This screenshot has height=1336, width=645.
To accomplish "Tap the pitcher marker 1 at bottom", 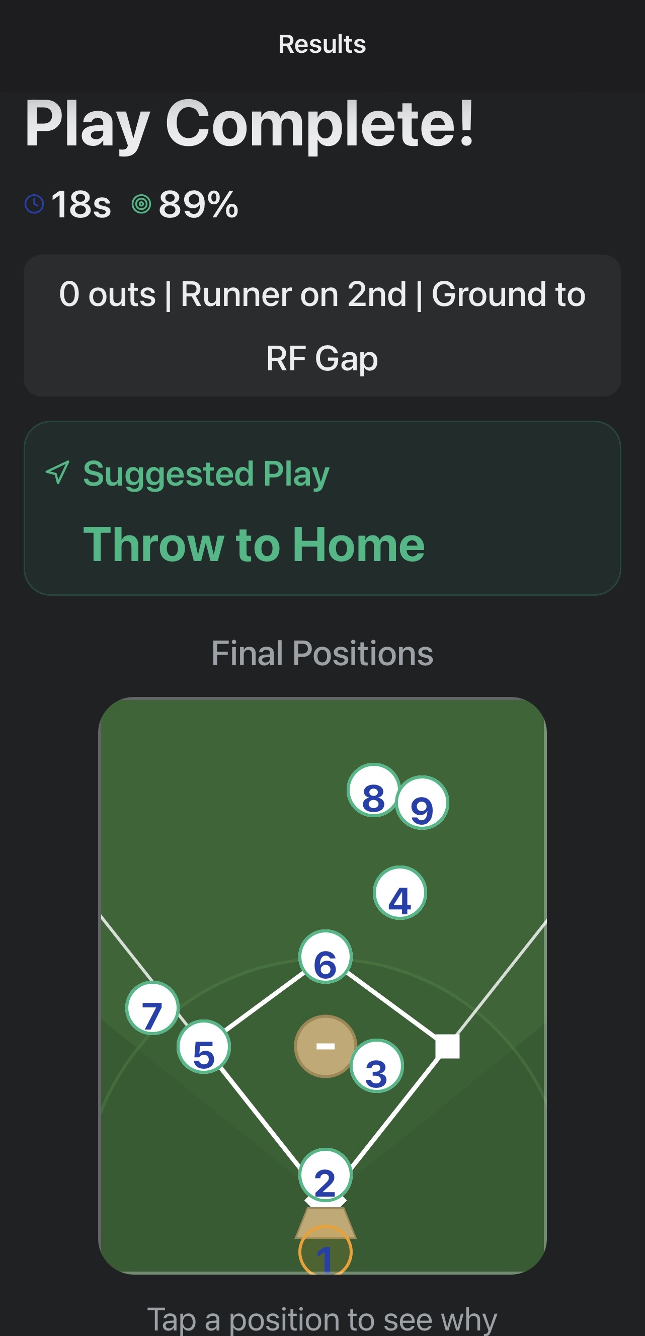I will tap(325, 1252).
